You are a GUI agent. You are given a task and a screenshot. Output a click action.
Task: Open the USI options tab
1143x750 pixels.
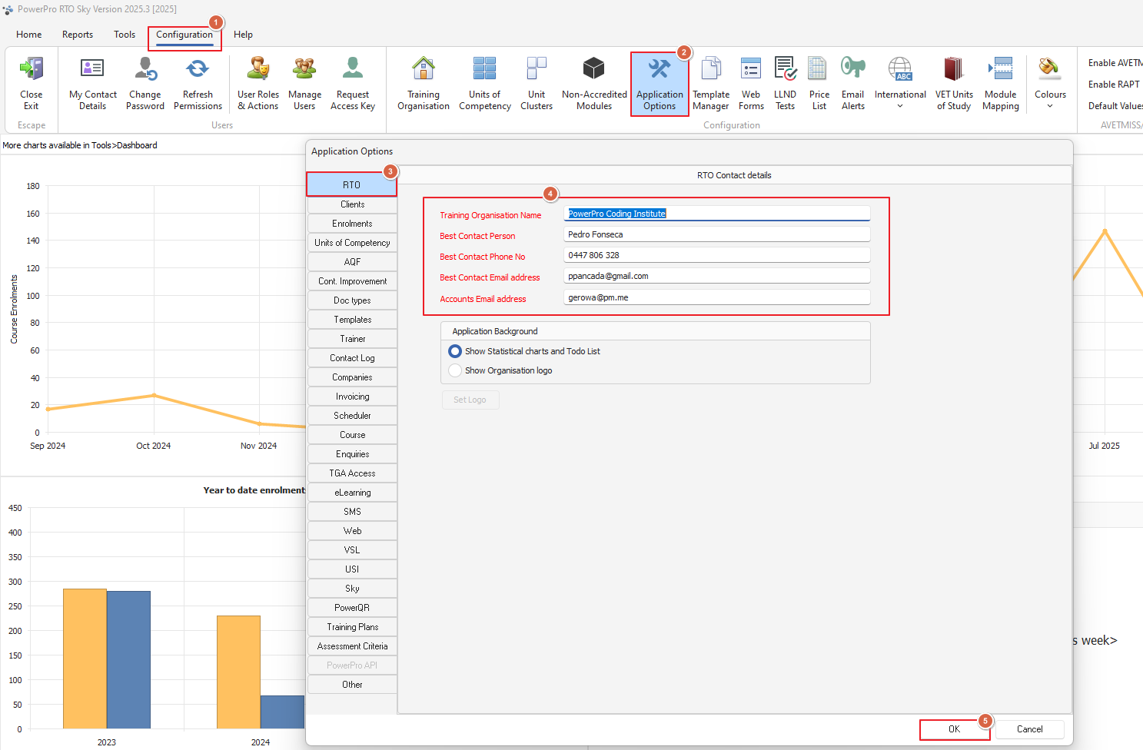click(353, 569)
